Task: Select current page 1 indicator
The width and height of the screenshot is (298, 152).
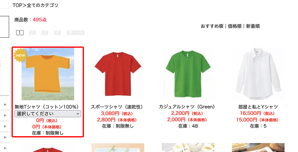Action: tap(20, 33)
